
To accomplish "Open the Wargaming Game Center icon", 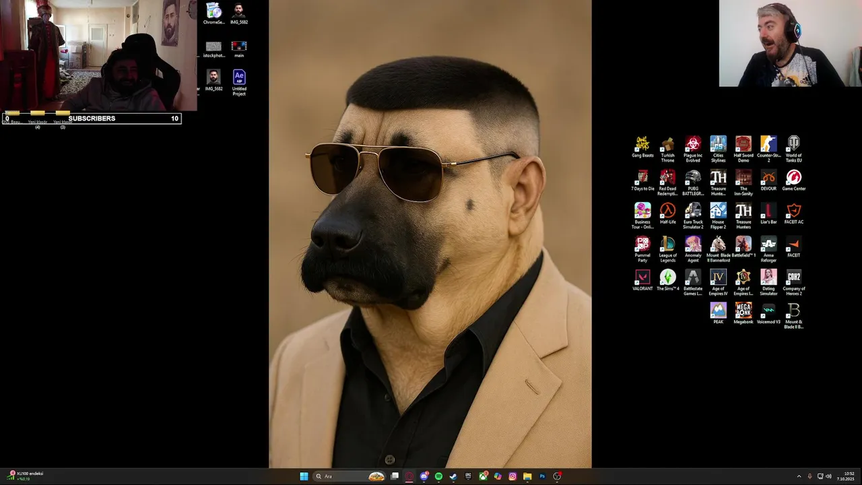I will [794, 181].
